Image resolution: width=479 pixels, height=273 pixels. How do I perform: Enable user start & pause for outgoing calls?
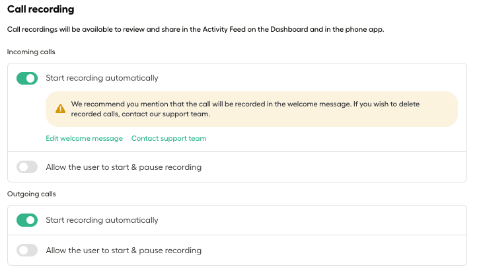pyautogui.click(x=27, y=251)
